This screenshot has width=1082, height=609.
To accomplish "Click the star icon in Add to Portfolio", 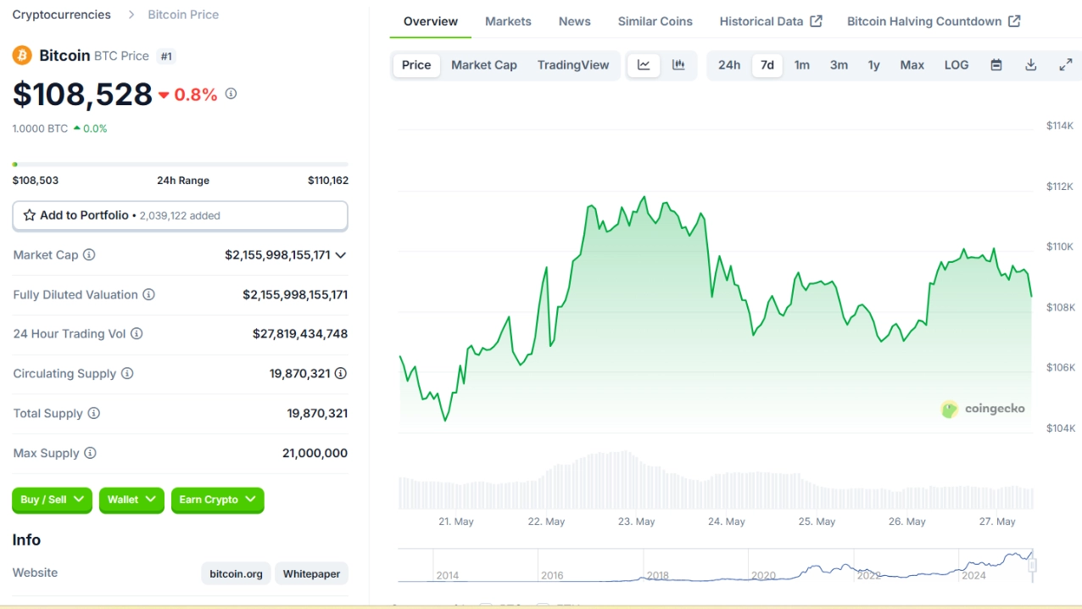I will click(30, 215).
